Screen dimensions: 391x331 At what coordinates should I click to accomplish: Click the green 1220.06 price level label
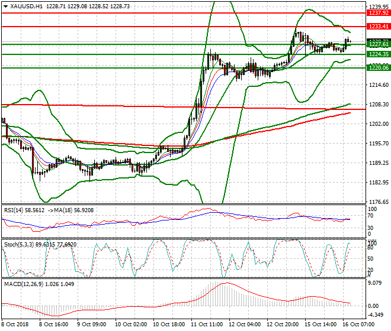point(379,68)
